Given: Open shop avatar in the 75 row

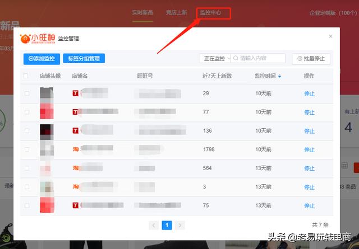Looking at the screenshot, I should pos(47,205).
